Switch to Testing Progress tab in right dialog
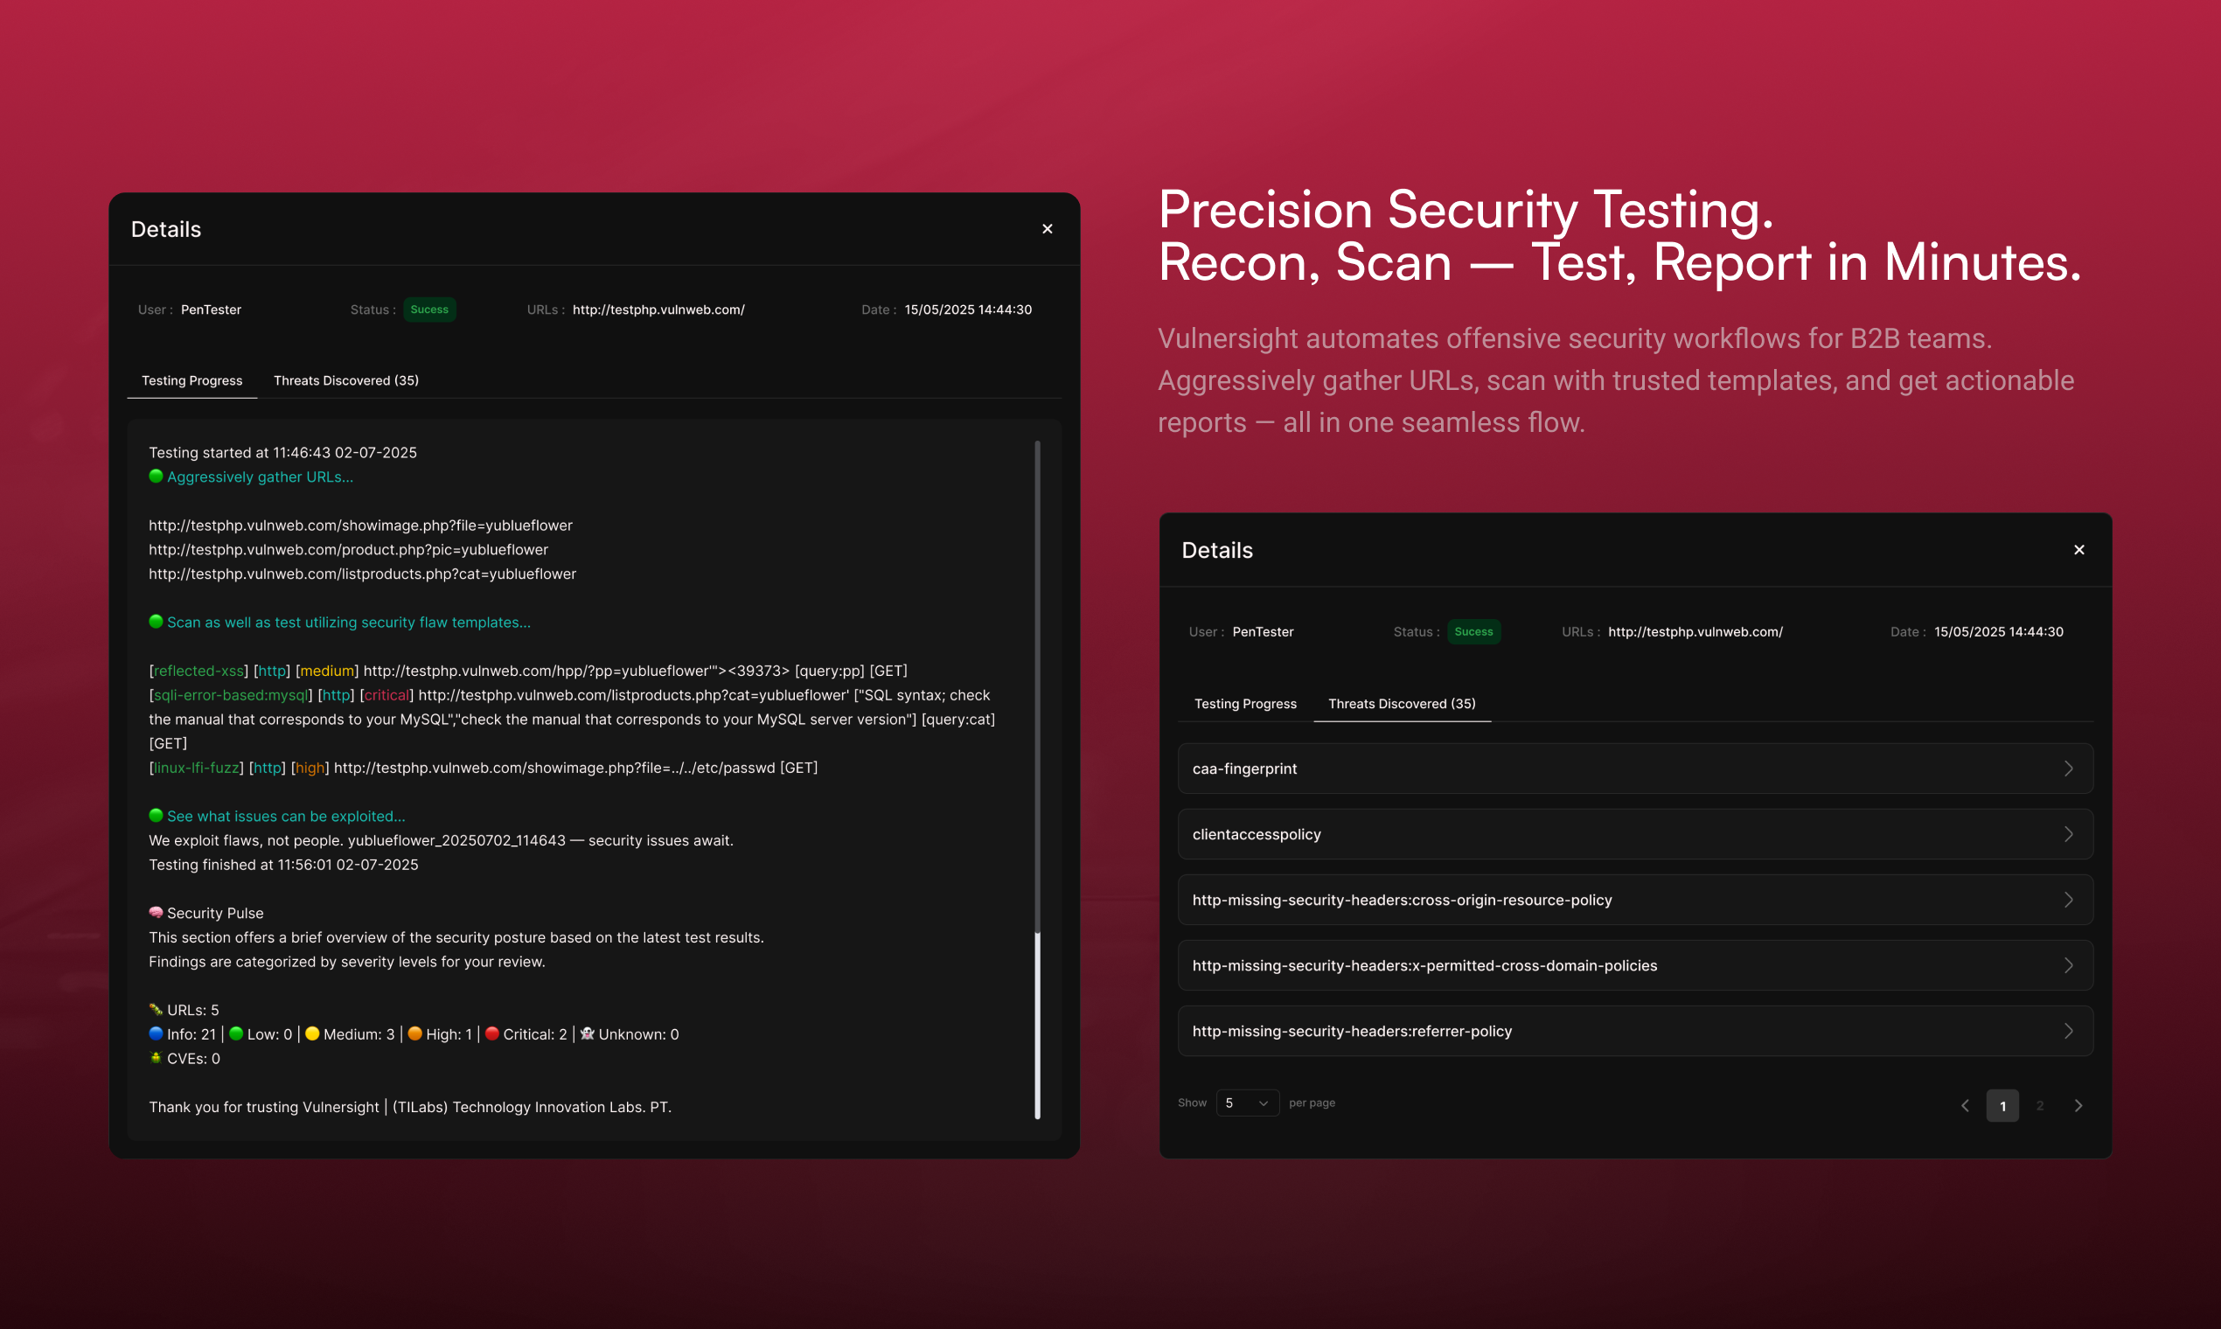Viewport: 2221px width, 1329px height. pyautogui.click(x=1245, y=704)
